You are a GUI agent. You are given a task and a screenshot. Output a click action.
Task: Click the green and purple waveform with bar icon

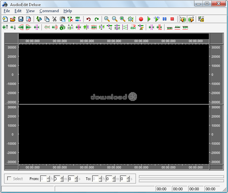coord(86,27)
